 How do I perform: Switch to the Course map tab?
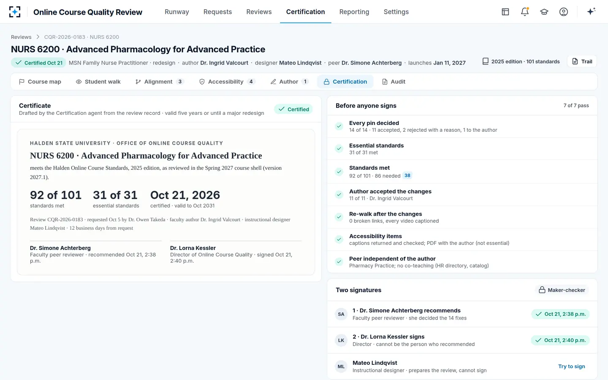click(40, 81)
